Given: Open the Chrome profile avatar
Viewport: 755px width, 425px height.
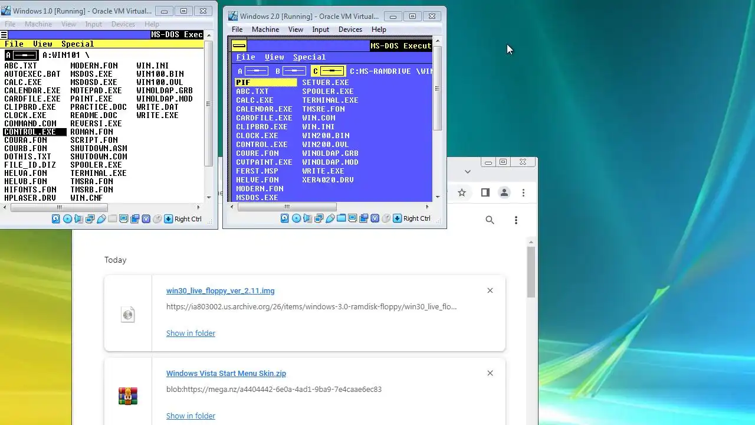Looking at the screenshot, I should [504, 192].
